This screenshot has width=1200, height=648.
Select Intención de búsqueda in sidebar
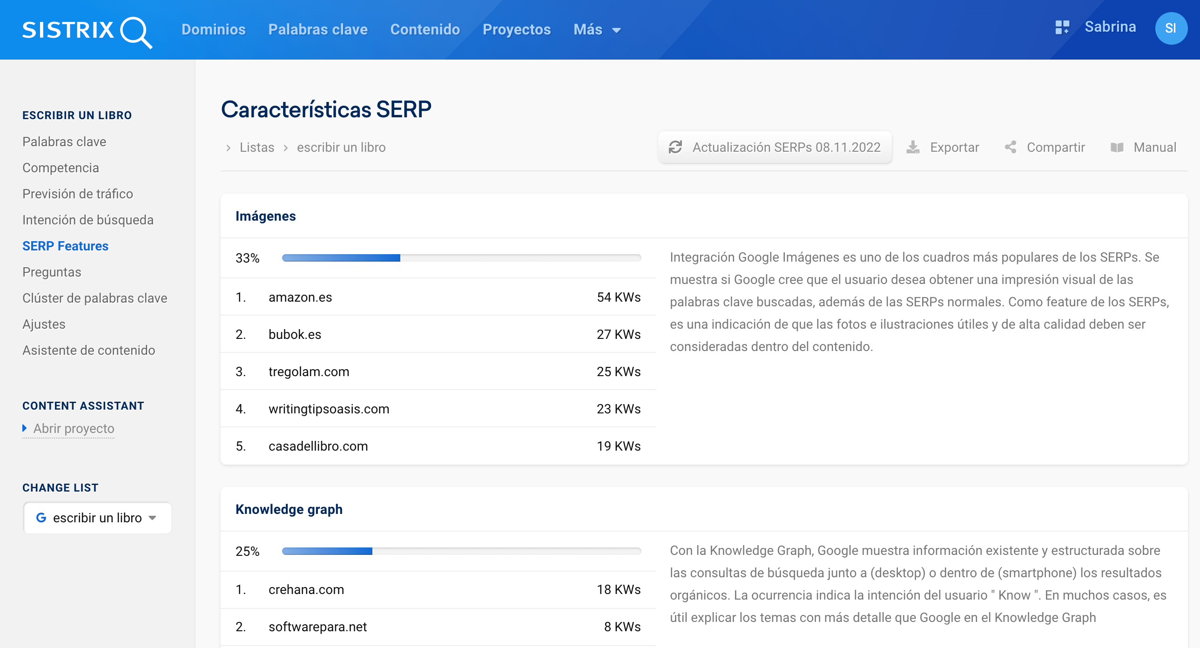(88, 220)
